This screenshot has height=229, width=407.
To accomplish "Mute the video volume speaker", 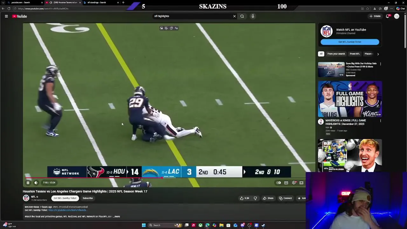I will point(36,183).
